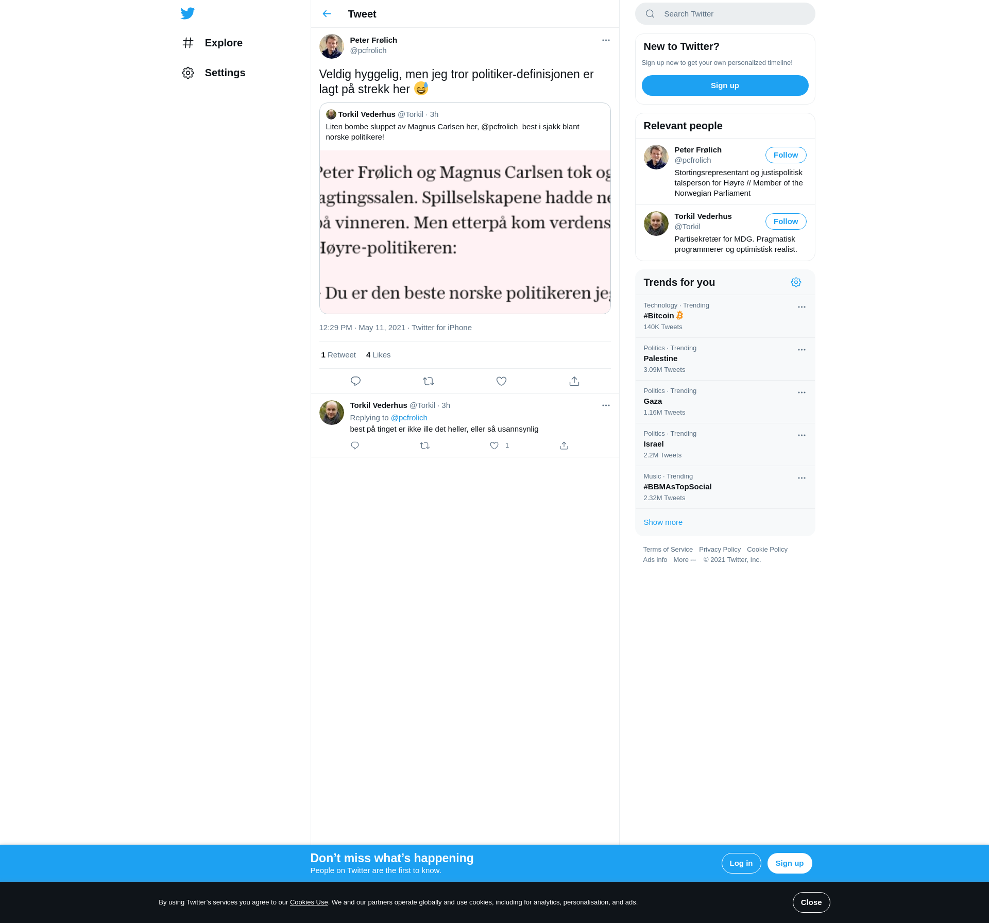Open Explore from the sidebar
Screen dimensions: 989x923
(212, 43)
